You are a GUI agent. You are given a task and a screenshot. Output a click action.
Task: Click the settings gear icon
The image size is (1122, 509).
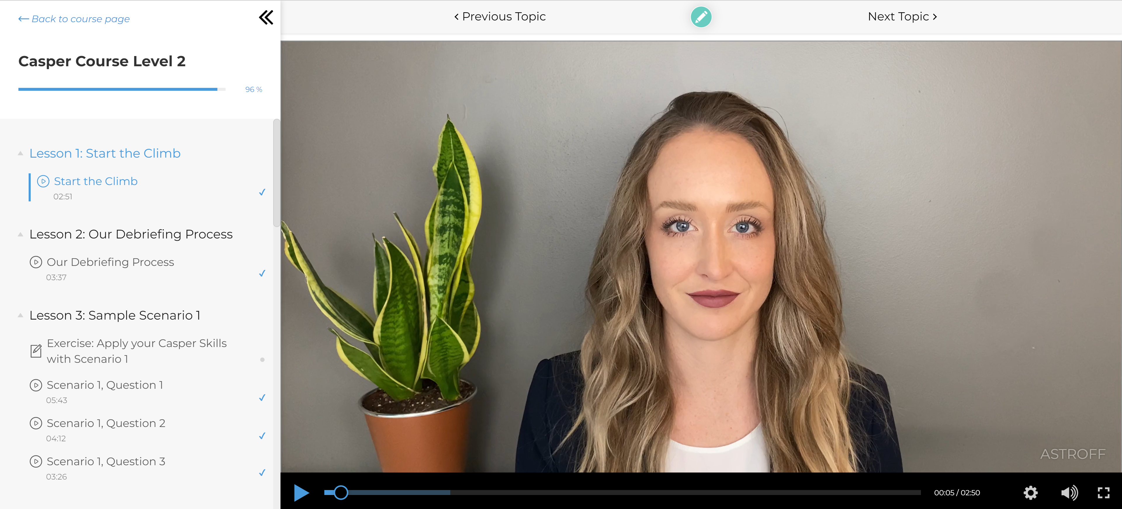tap(1031, 493)
